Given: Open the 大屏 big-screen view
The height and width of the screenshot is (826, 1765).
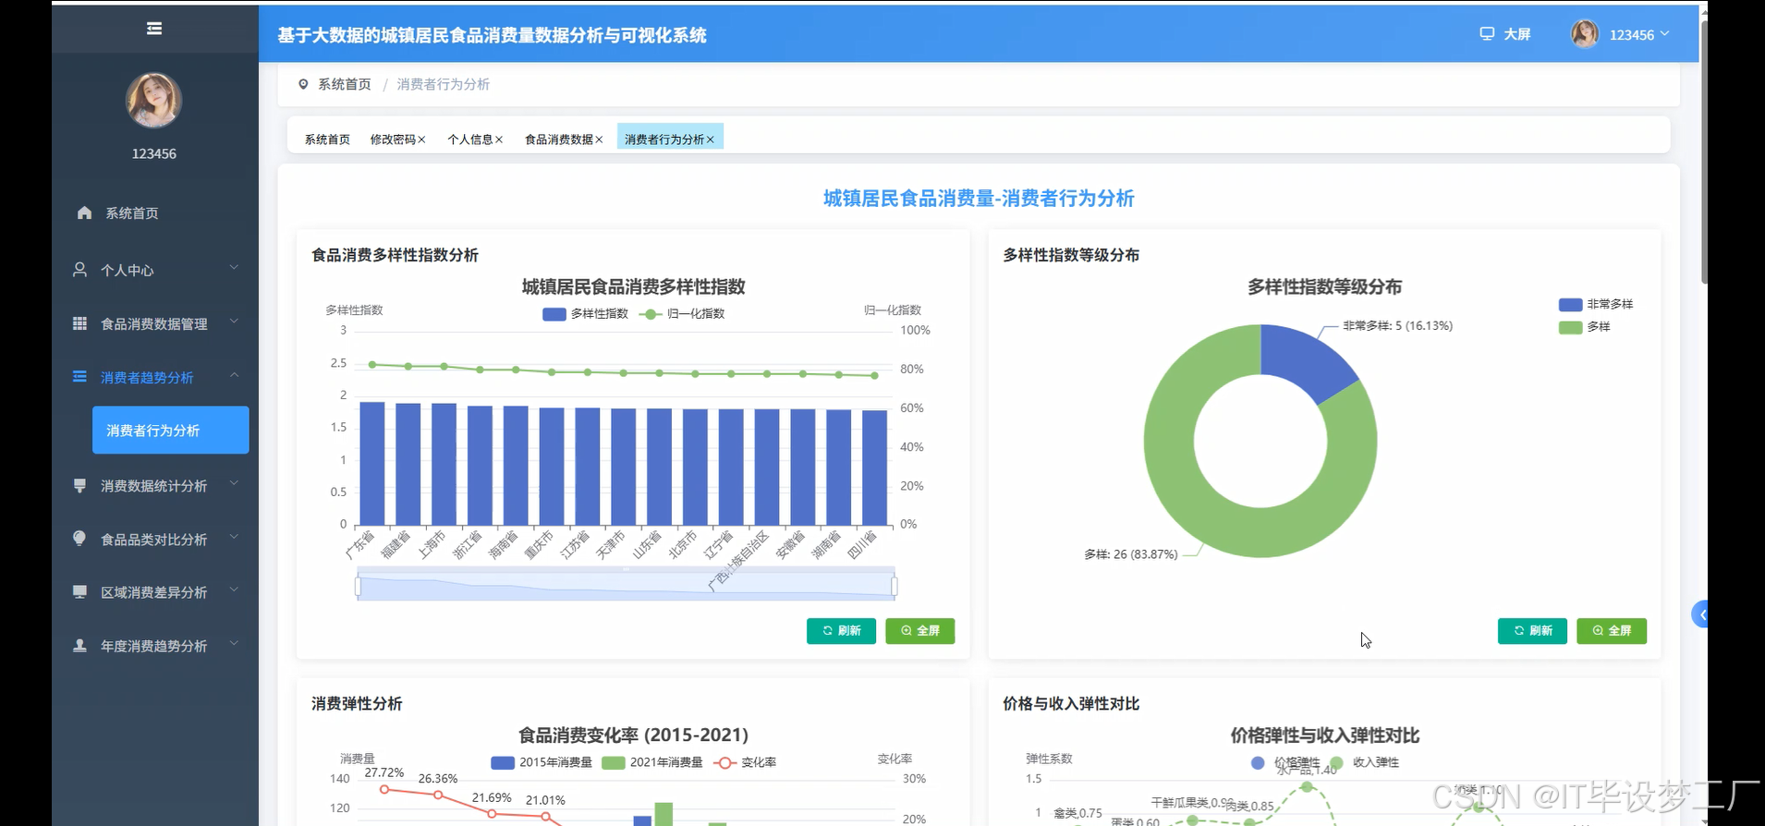Looking at the screenshot, I should [1505, 34].
